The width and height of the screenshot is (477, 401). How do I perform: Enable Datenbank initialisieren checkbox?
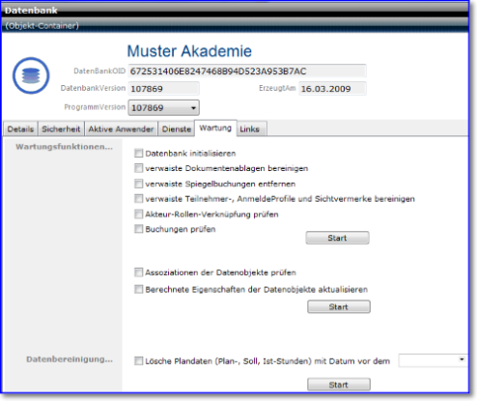(138, 153)
